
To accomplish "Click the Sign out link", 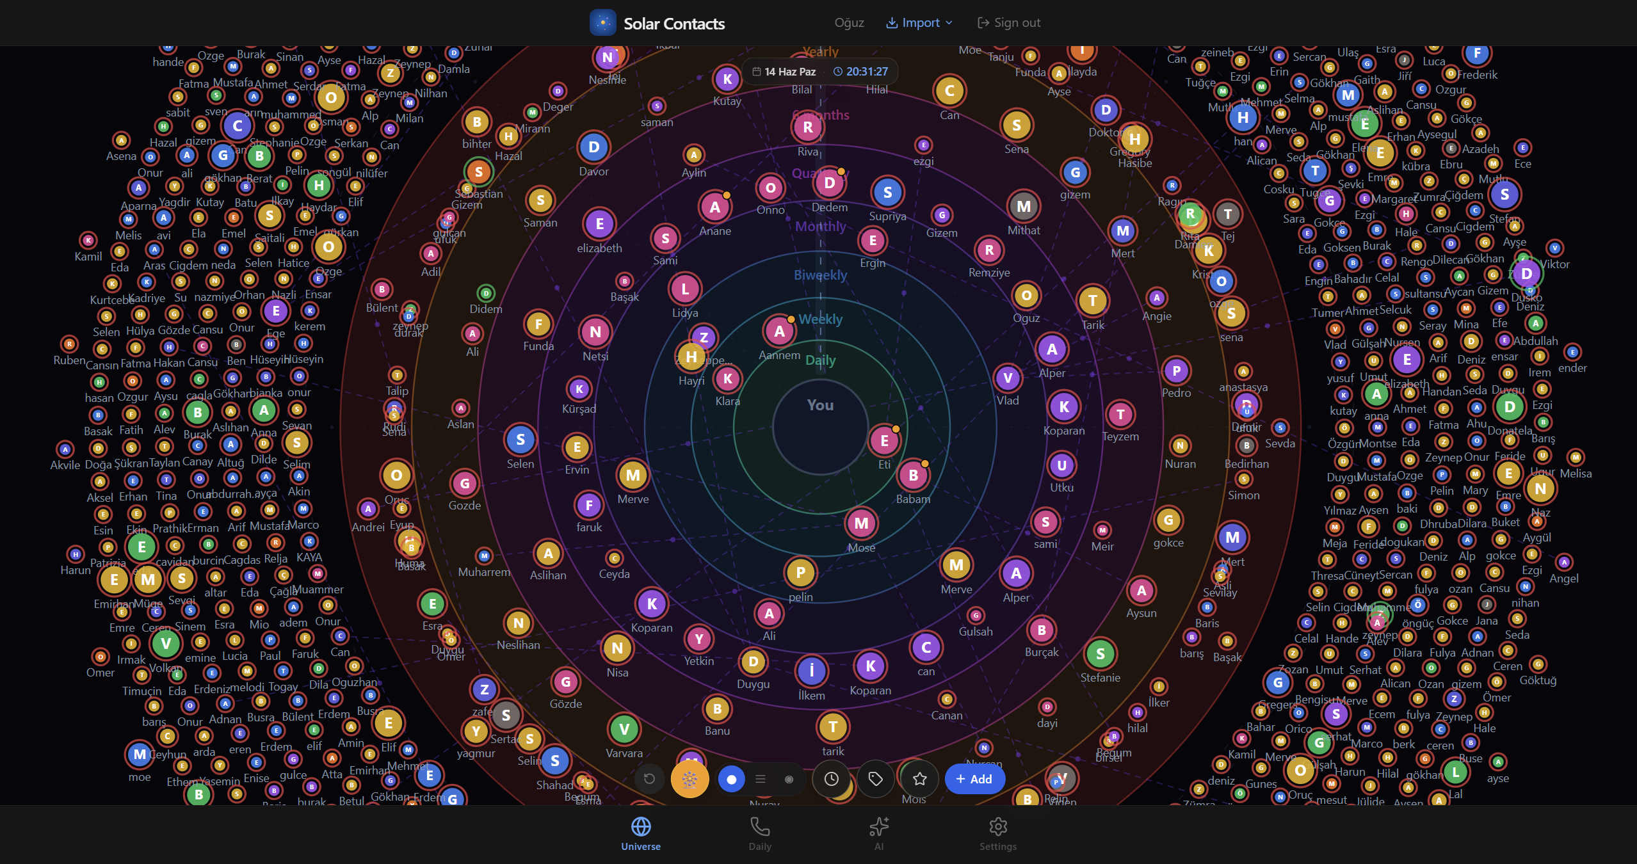I will [1009, 23].
